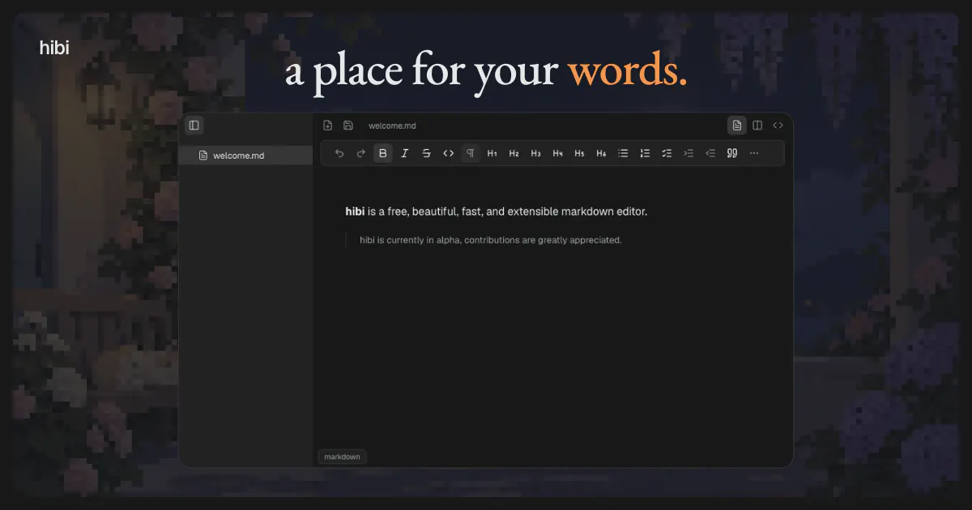The image size is (972, 510).
Task: Apply Heading 3 style
Action: [x=535, y=153]
